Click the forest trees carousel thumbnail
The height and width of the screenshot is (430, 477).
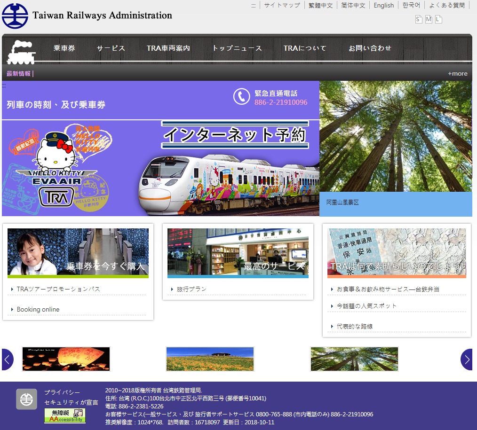click(x=354, y=359)
